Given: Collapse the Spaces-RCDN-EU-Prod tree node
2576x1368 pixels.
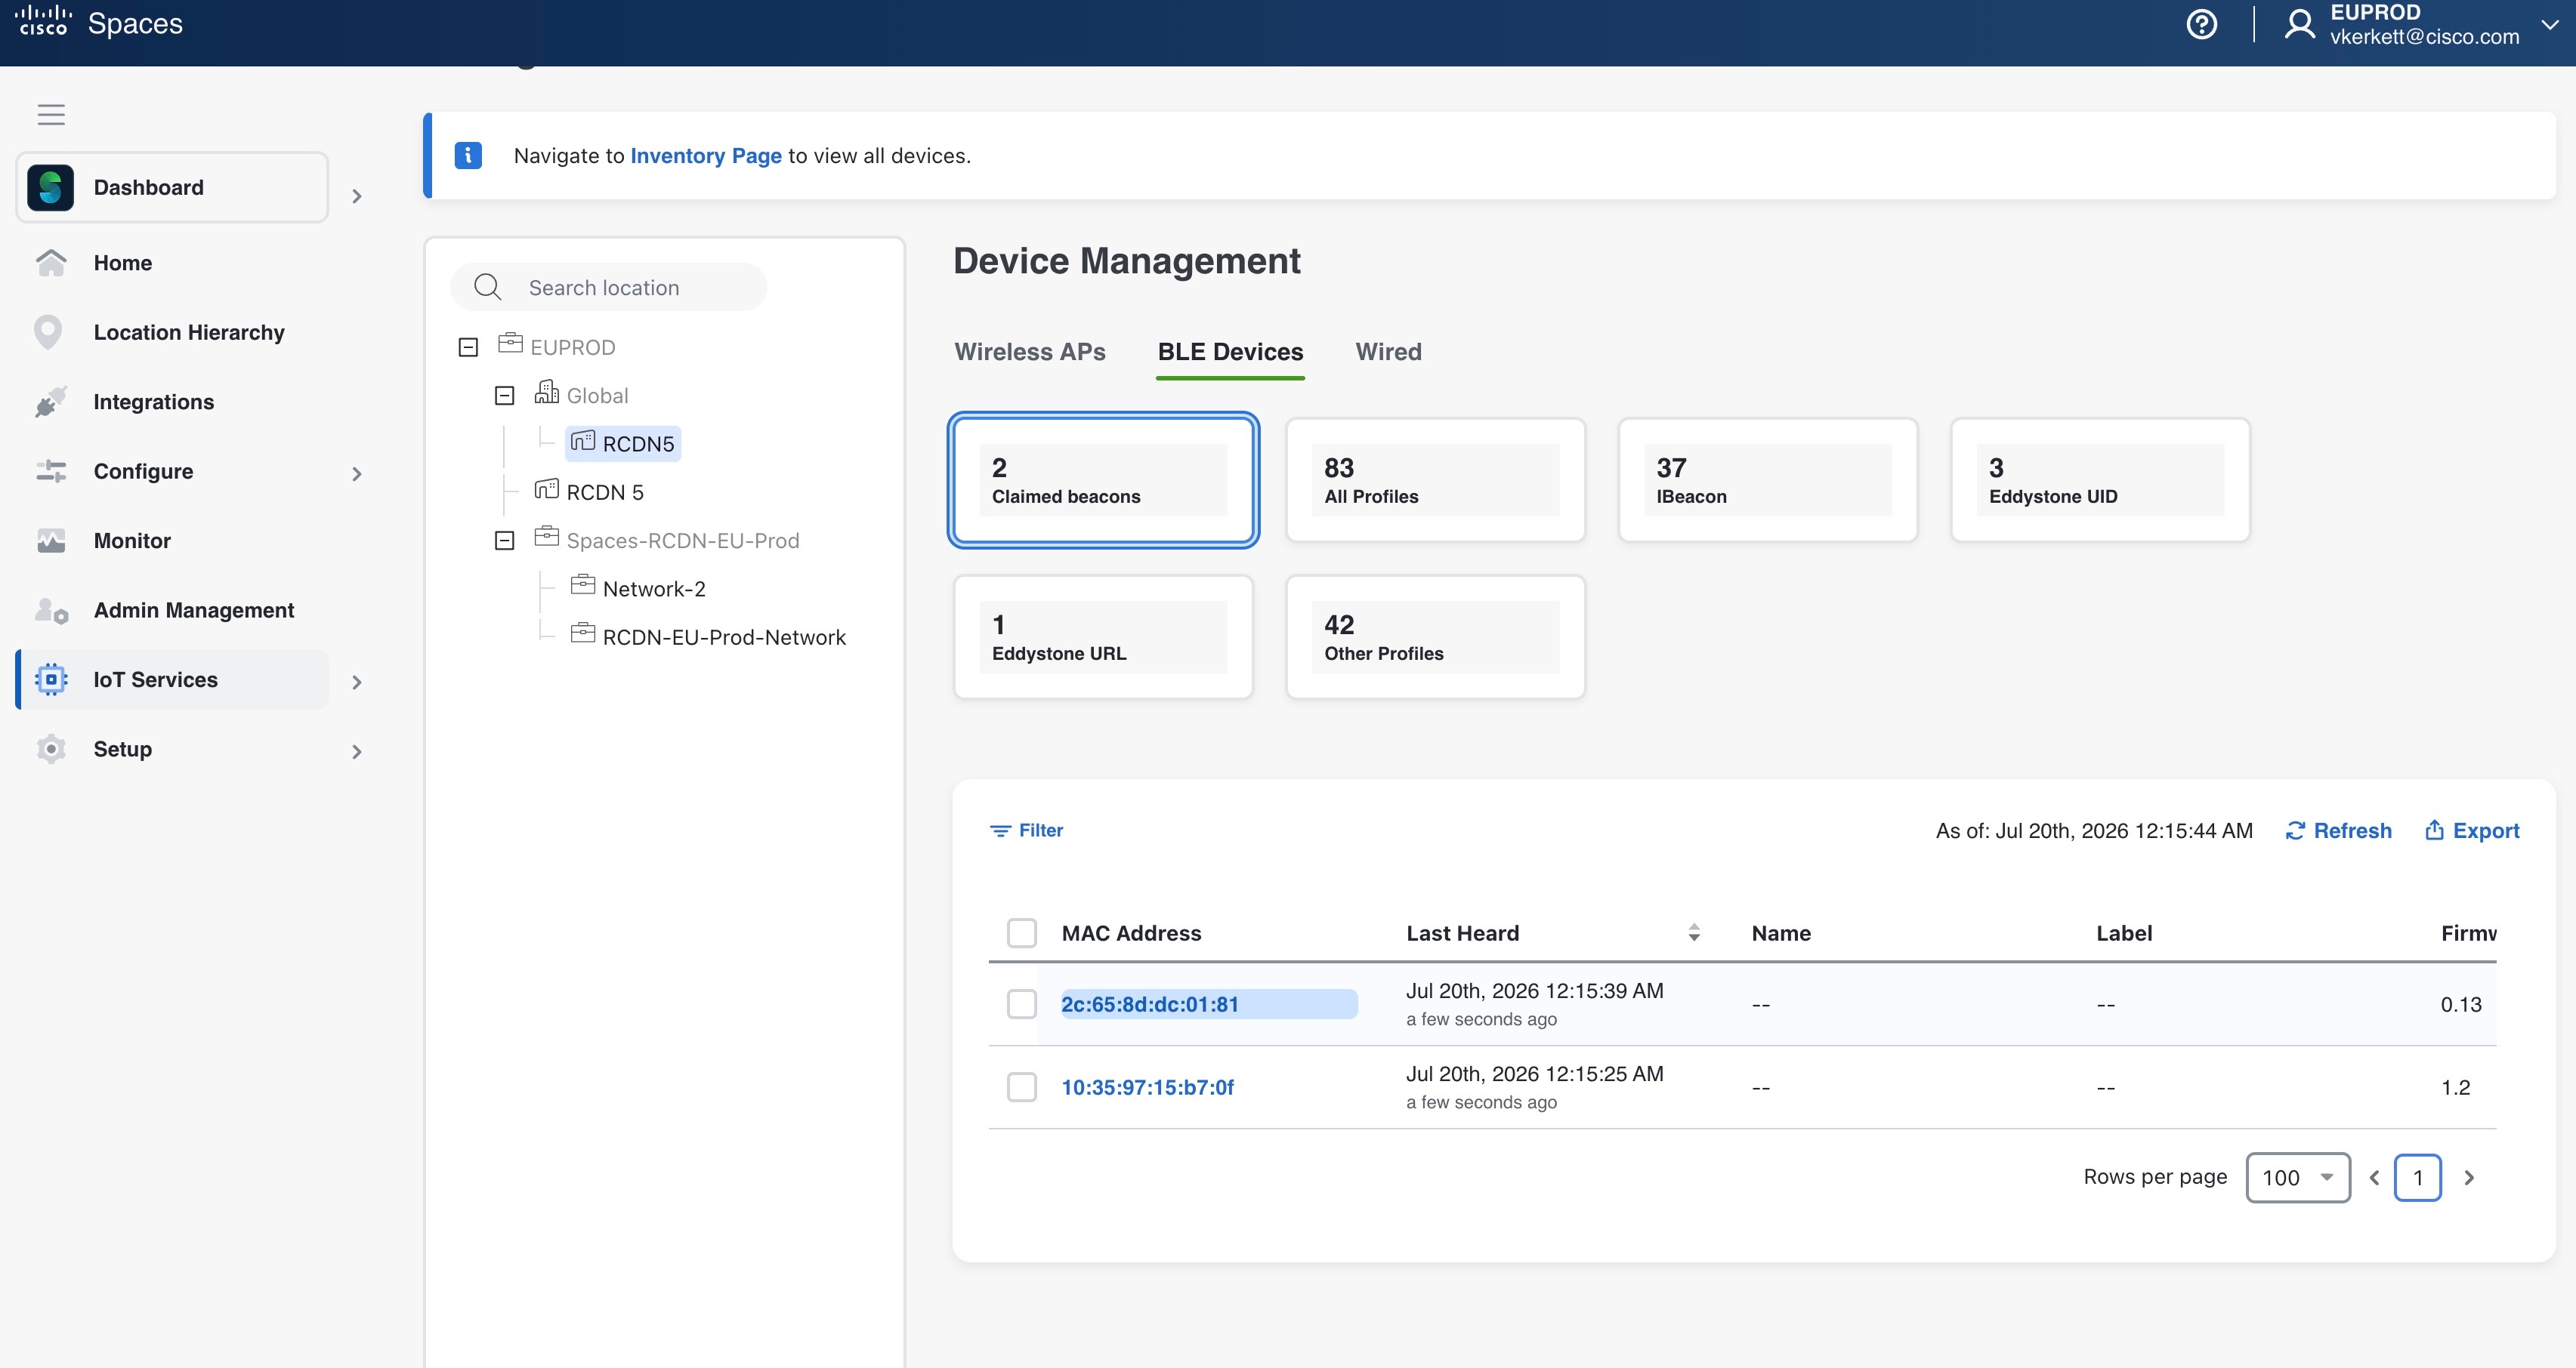Looking at the screenshot, I should (x=505, y=541).
